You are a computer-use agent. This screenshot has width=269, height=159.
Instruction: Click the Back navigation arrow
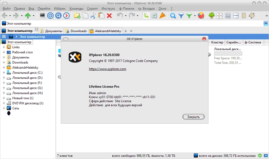point(4,16)
